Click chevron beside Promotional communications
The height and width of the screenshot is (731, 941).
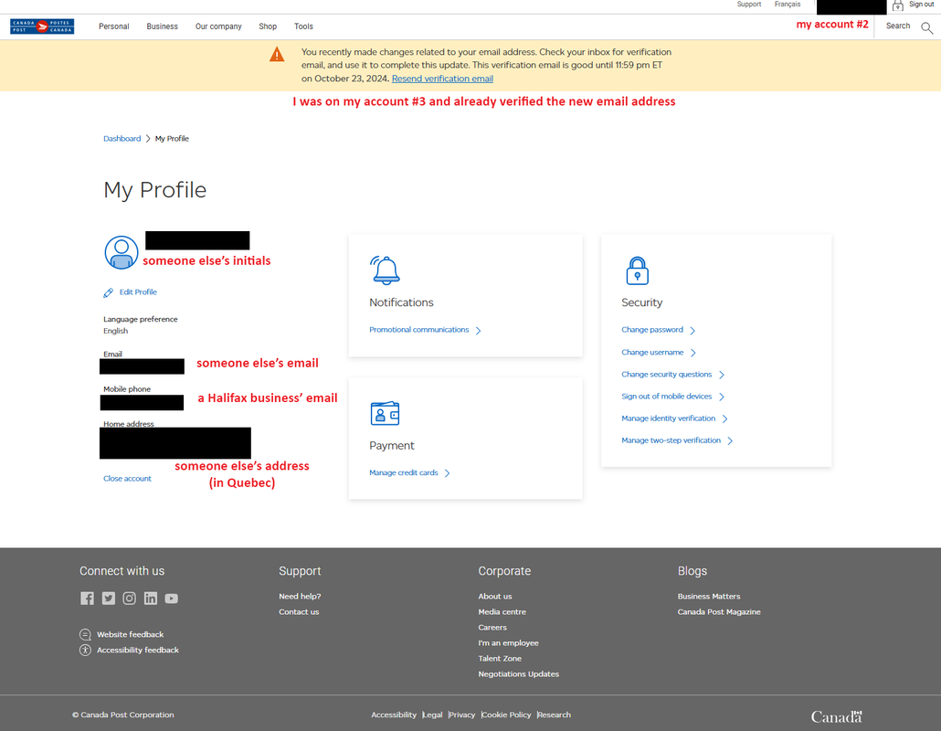pos(479,331)
